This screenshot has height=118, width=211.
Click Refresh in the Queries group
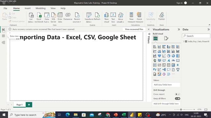[97, 16]
